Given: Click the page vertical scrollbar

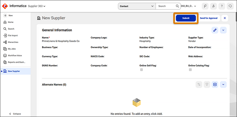Looking at the screenshot, I should [236, 17].
